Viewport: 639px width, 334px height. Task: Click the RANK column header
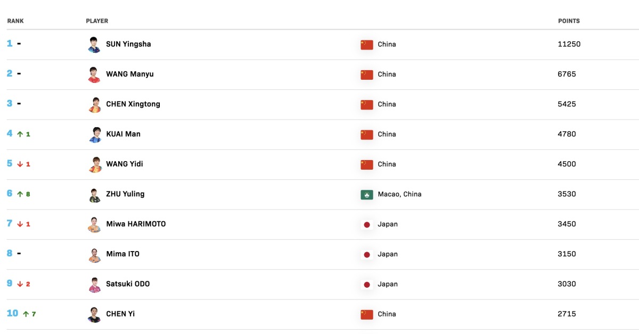click(x=15, y=21)
